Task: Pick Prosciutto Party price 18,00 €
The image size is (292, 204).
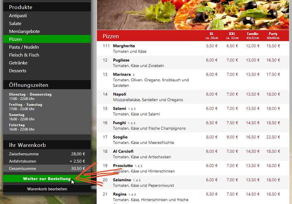Action: tap(273, 166)
